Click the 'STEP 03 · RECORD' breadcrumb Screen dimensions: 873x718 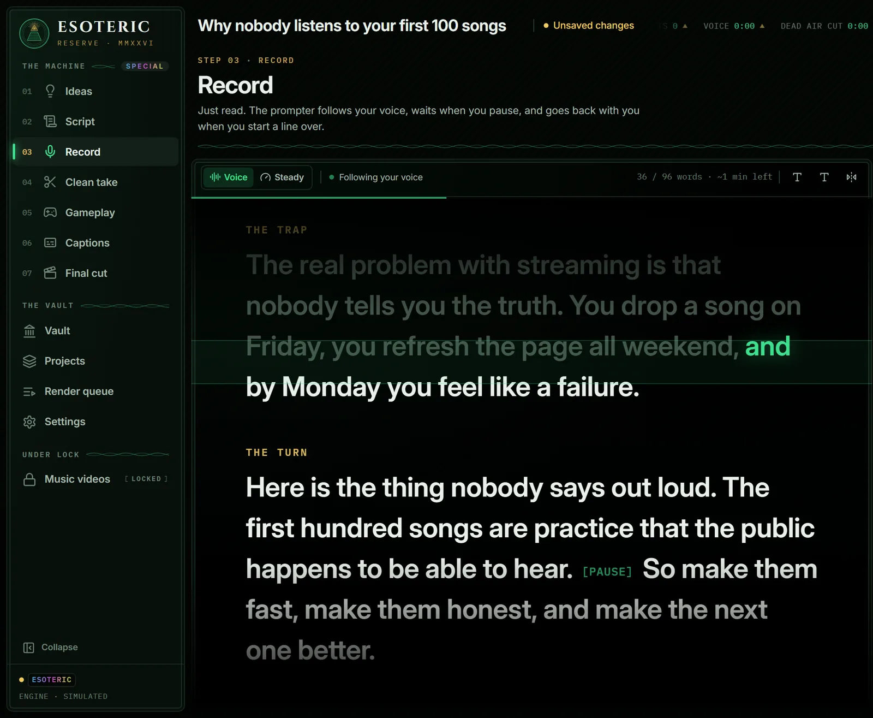[x=246, y=61]
